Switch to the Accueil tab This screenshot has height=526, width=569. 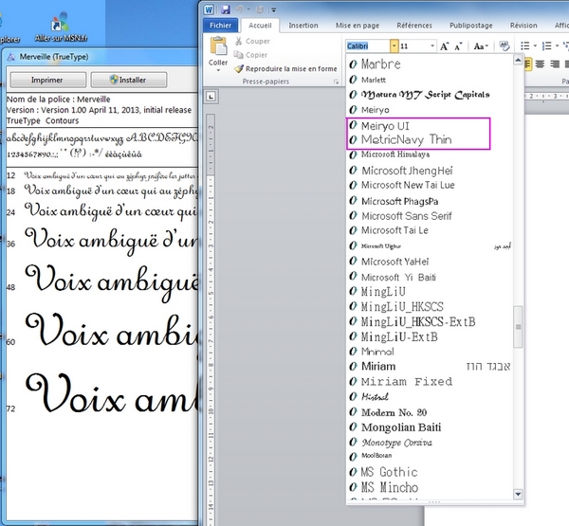260,26
